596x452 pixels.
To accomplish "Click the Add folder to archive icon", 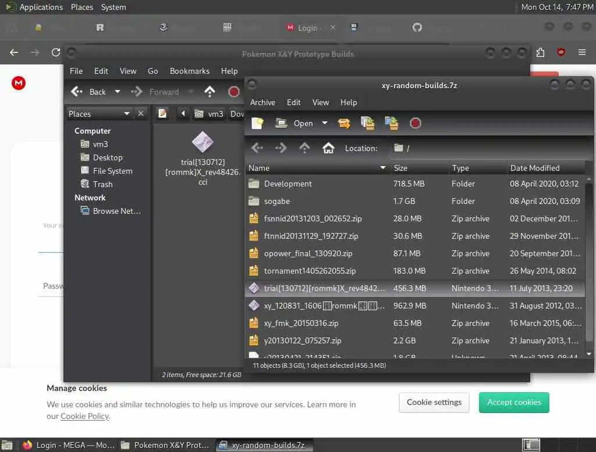I will (392, 123).
